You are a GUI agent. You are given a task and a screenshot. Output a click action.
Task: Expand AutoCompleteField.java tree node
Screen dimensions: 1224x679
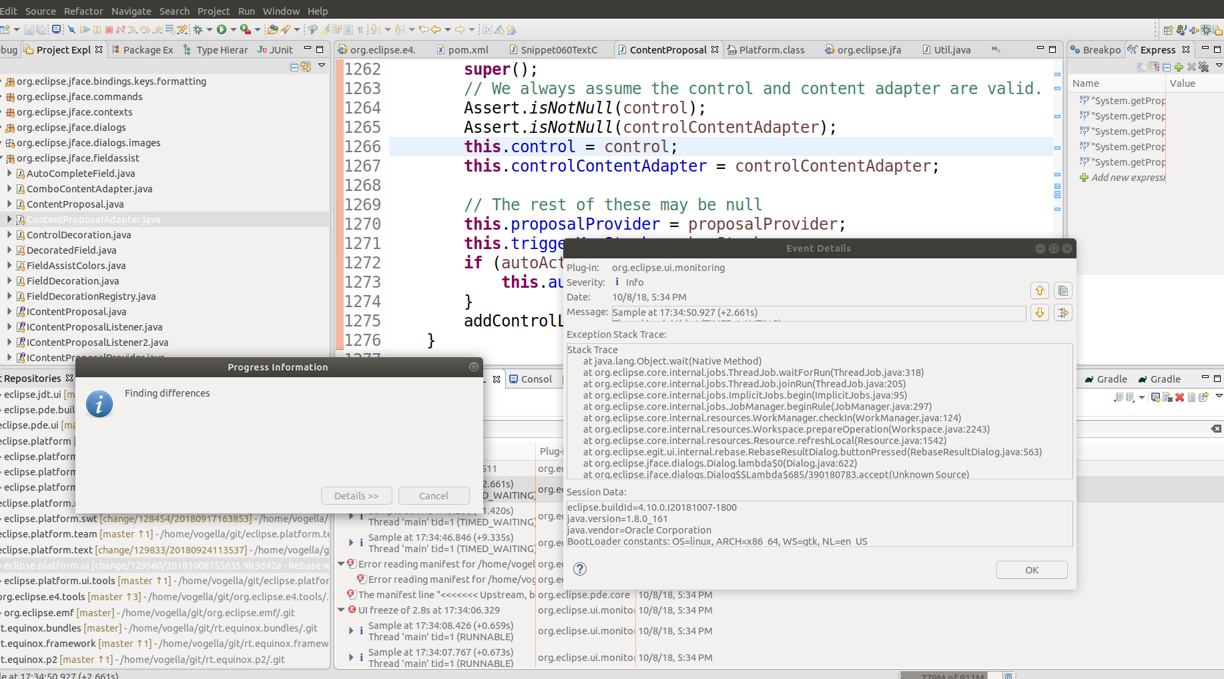click(x=9, y=174)
